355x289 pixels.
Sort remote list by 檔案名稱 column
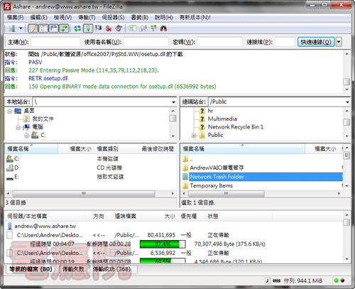[x=243, y=149]
